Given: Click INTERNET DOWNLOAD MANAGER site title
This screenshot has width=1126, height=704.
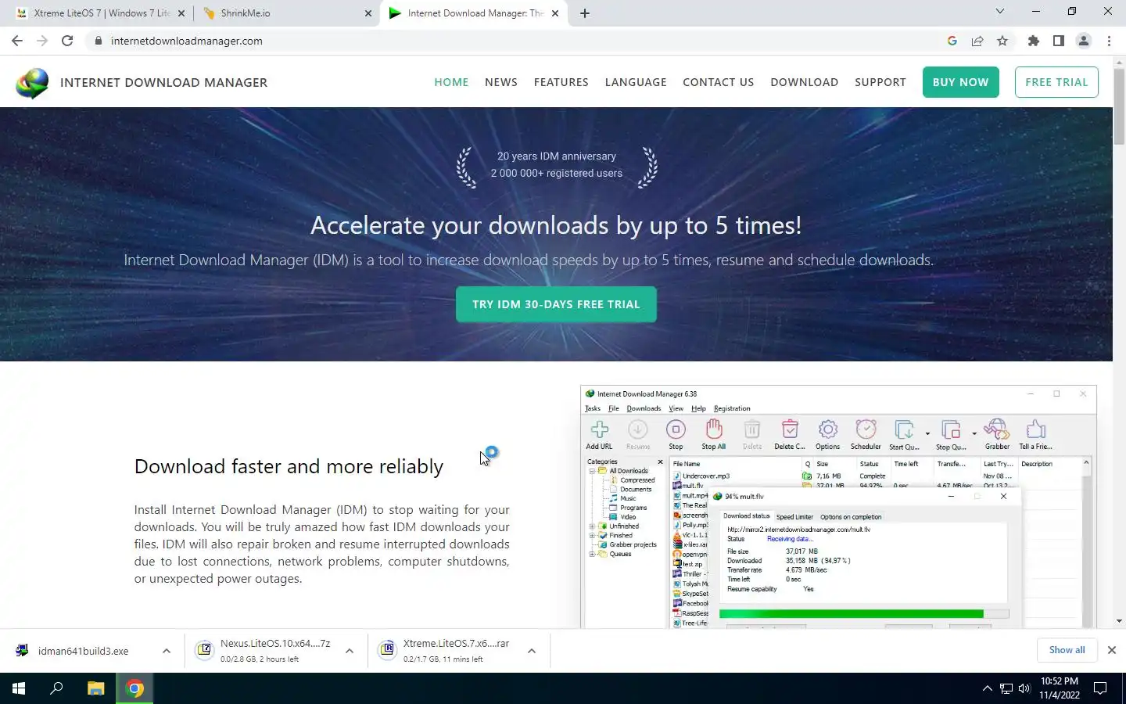Looking at the screenshot, I should tap(163, 82).
